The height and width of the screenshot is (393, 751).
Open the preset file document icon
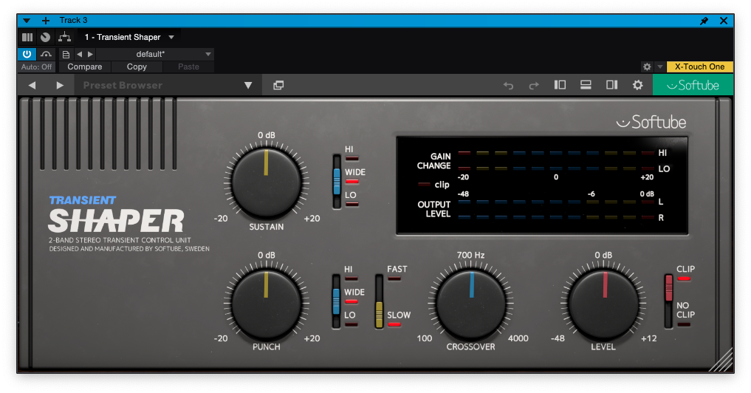point(66,54)
